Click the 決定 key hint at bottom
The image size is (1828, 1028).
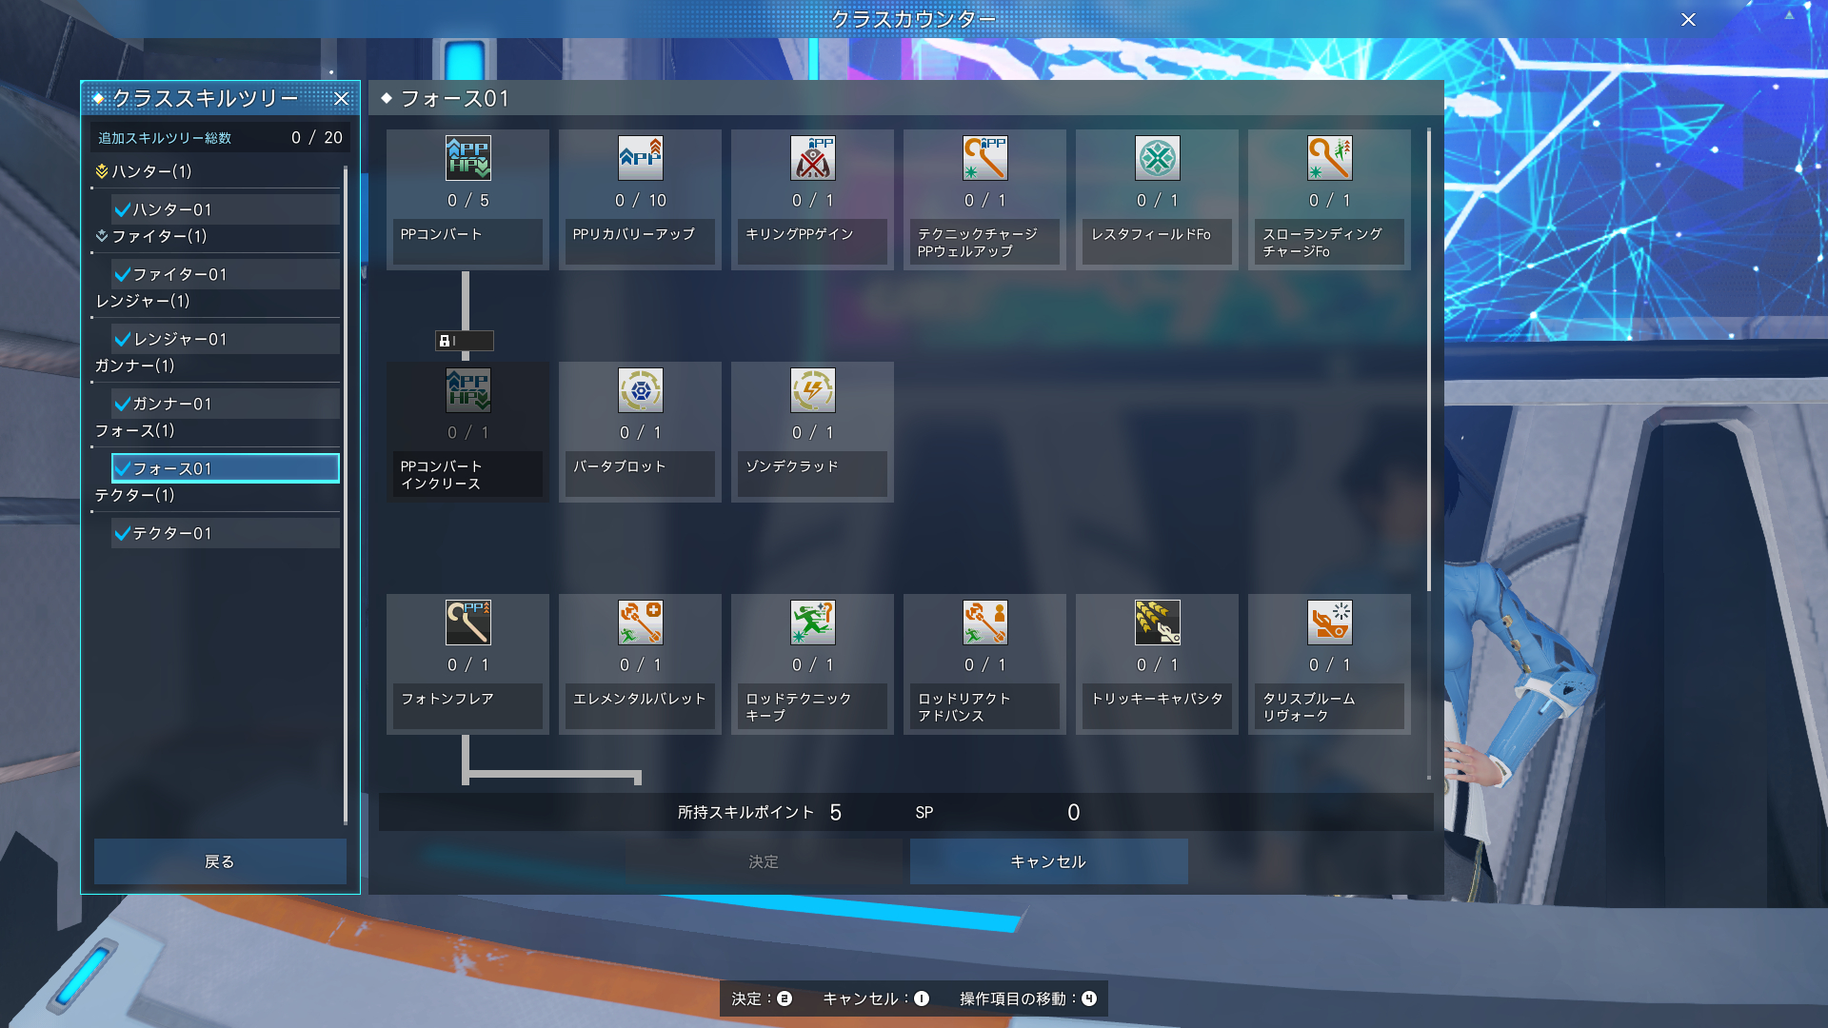(x=762, y=998)
